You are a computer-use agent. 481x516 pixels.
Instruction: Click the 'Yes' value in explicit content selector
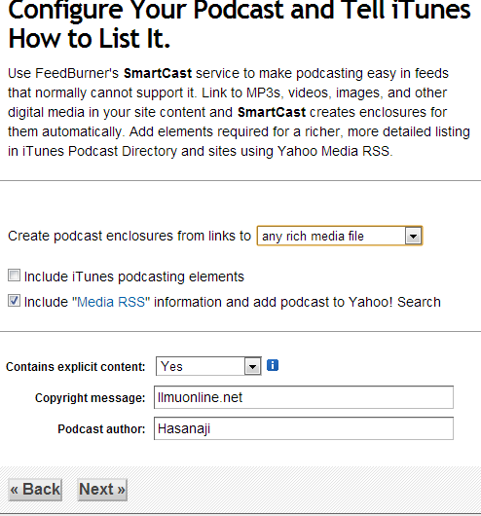click(171, 366)
